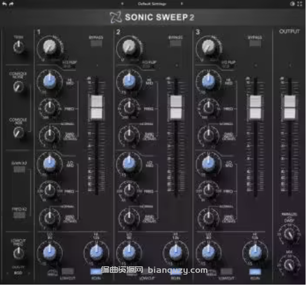Click channel 2 HI MID bandwidth knob
The width and height of the screenshot is (306, 286).
[129, 135]
